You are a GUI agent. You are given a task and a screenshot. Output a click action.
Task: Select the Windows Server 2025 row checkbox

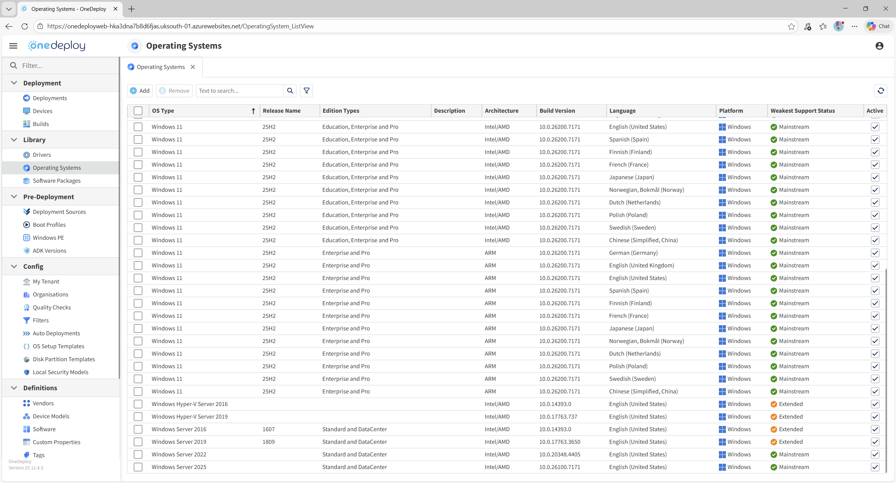(138, 467)
